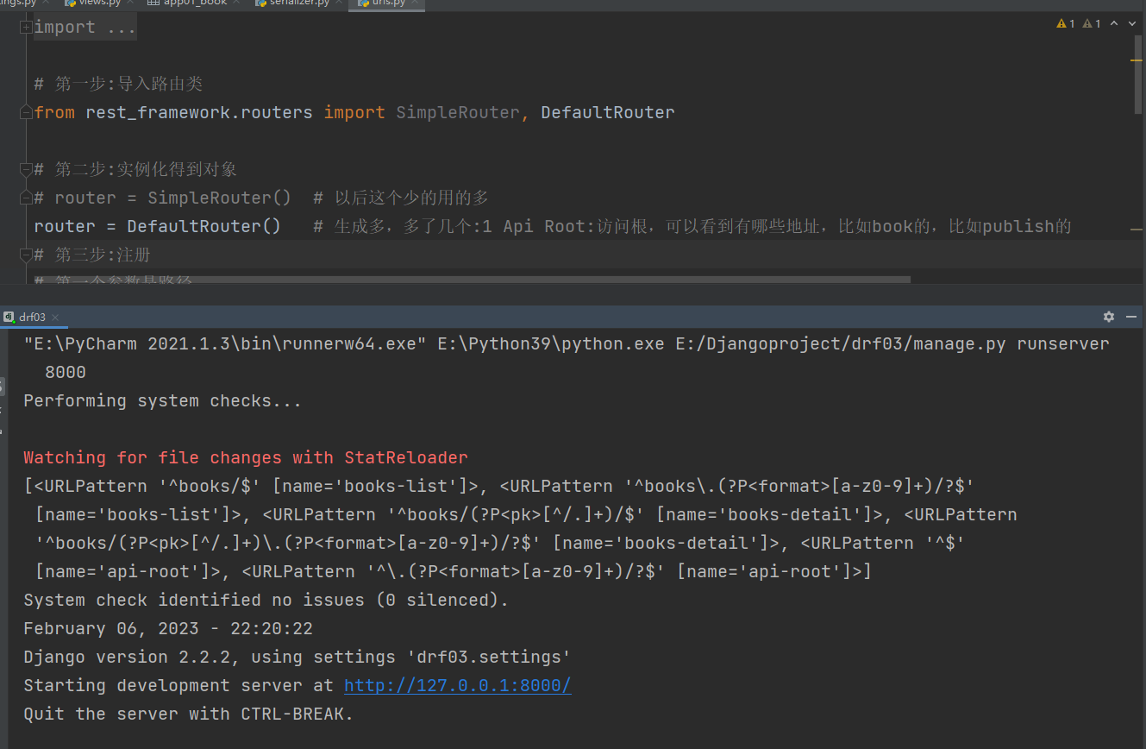Go to next highlighted problem (down chevron)
This screenshot has width=1146, height=749.
pos(1131,24)
